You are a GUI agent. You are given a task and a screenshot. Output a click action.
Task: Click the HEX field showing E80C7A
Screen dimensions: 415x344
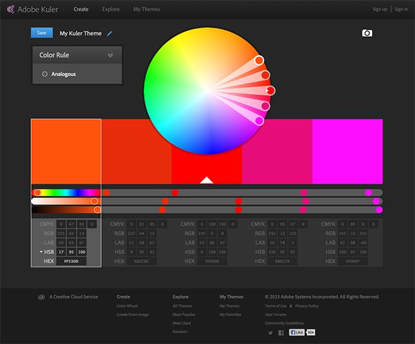(x=282, y=262)
